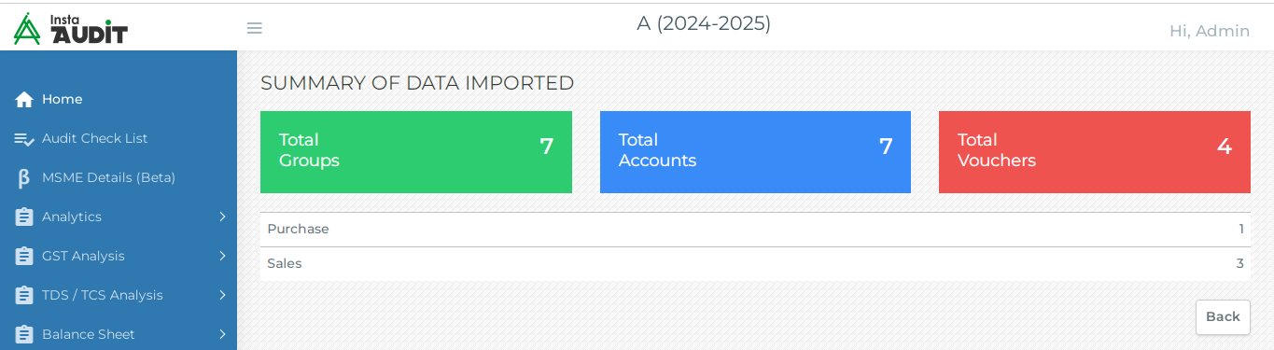Screen dimensions: 1274x350
Task: Click the Hi, Admin user link
Action: click(1210, 31)
